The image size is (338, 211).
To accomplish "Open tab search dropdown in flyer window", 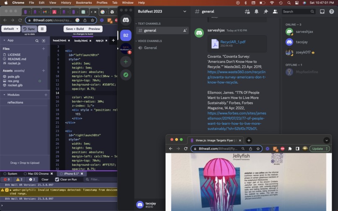I will [x=327, y=140].
